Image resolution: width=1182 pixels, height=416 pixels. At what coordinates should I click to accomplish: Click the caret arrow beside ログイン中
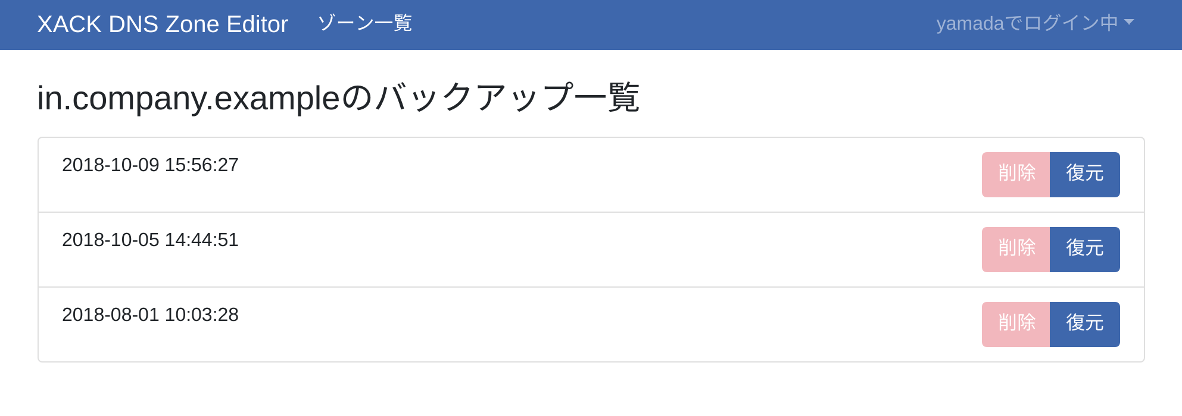1129,22
